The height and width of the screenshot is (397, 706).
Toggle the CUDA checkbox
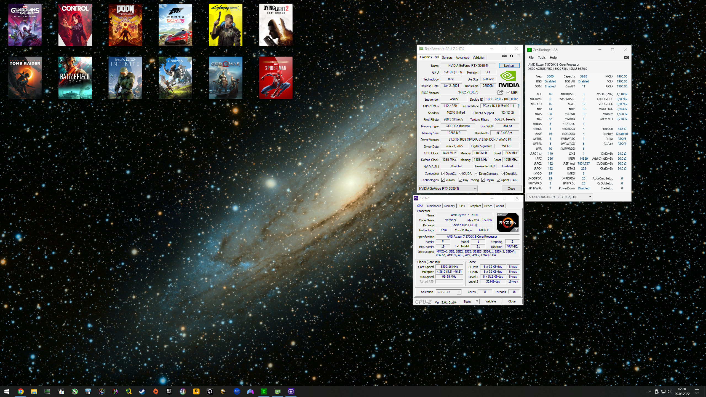(461, 174)
